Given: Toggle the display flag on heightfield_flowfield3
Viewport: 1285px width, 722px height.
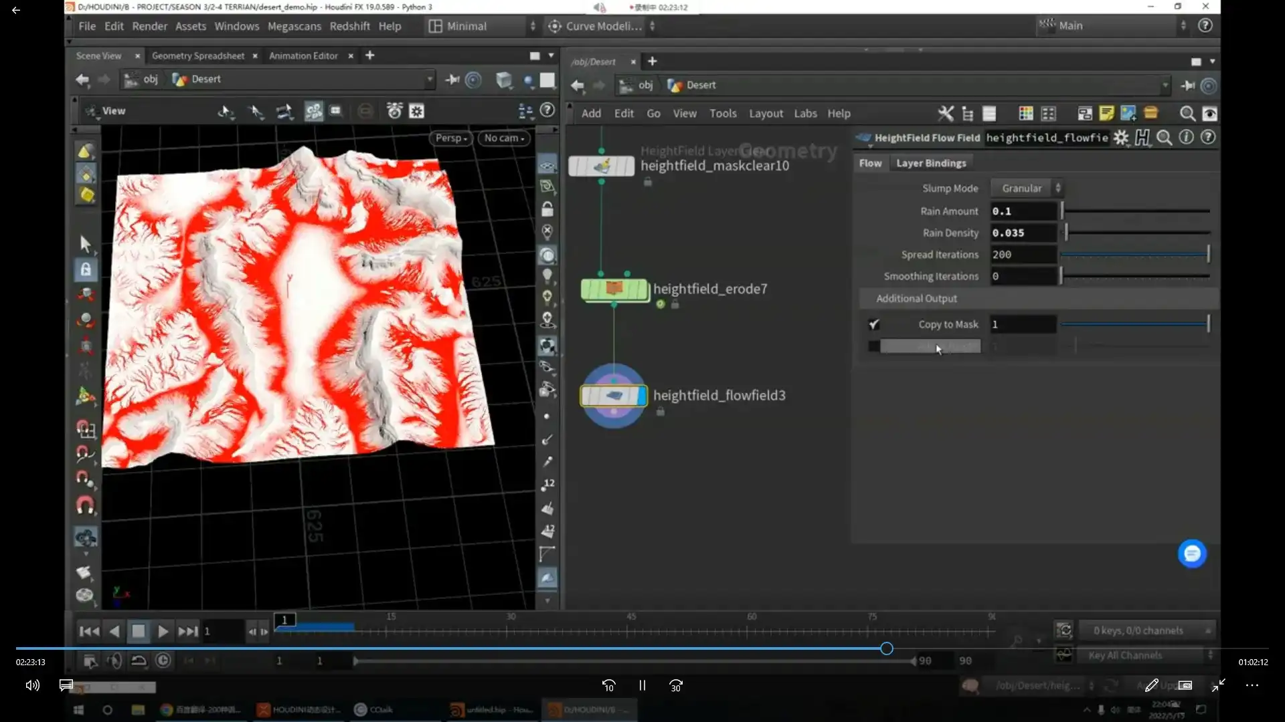Looking at the screenshot, I should coord(642,396).
